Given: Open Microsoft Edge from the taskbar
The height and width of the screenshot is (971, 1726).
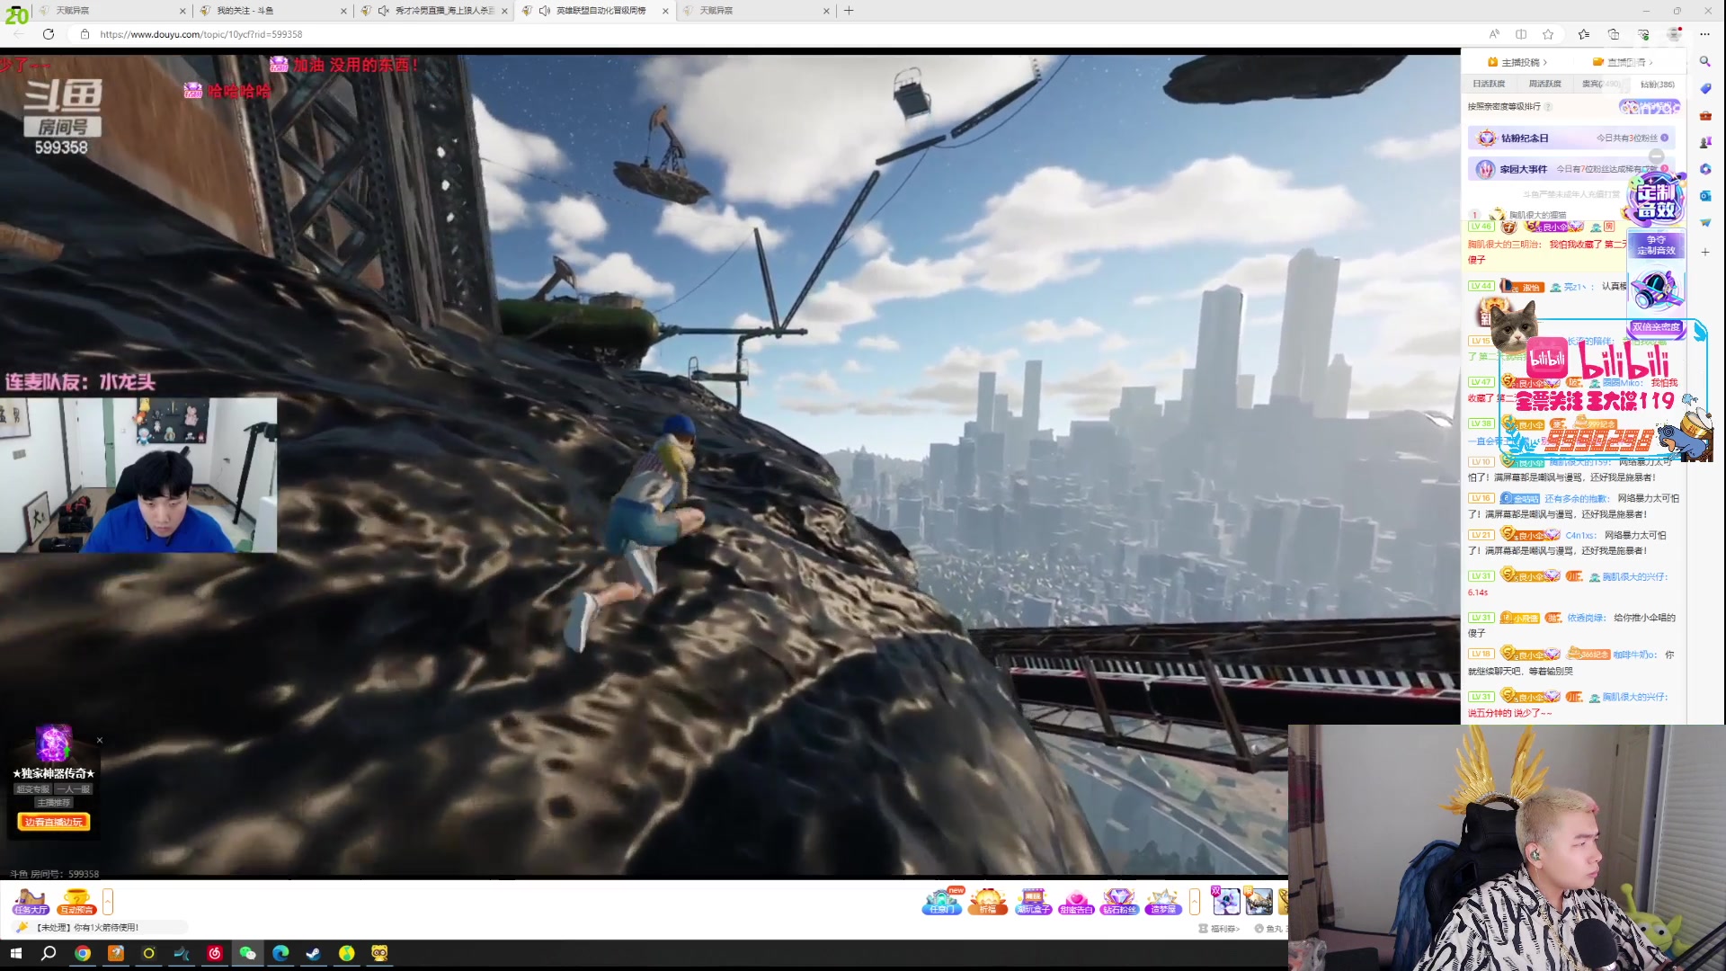Looking at the screenshot, I should [x=280, y=953].
